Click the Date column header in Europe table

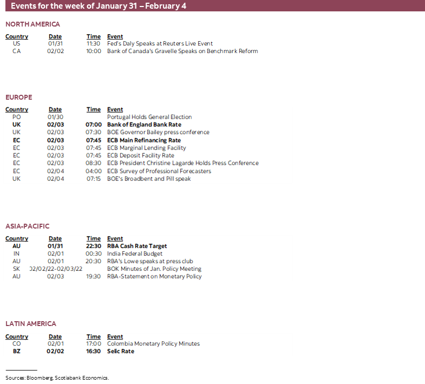click(55, 109)
